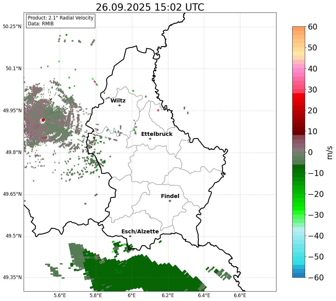
Task: Click the 50 colorbar tick label
Action: tap(312, 48)
